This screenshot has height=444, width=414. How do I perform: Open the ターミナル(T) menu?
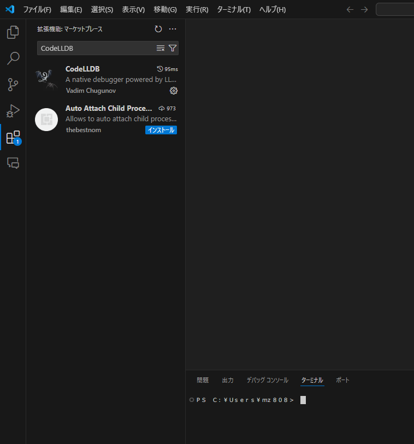(x=234, y=10)
